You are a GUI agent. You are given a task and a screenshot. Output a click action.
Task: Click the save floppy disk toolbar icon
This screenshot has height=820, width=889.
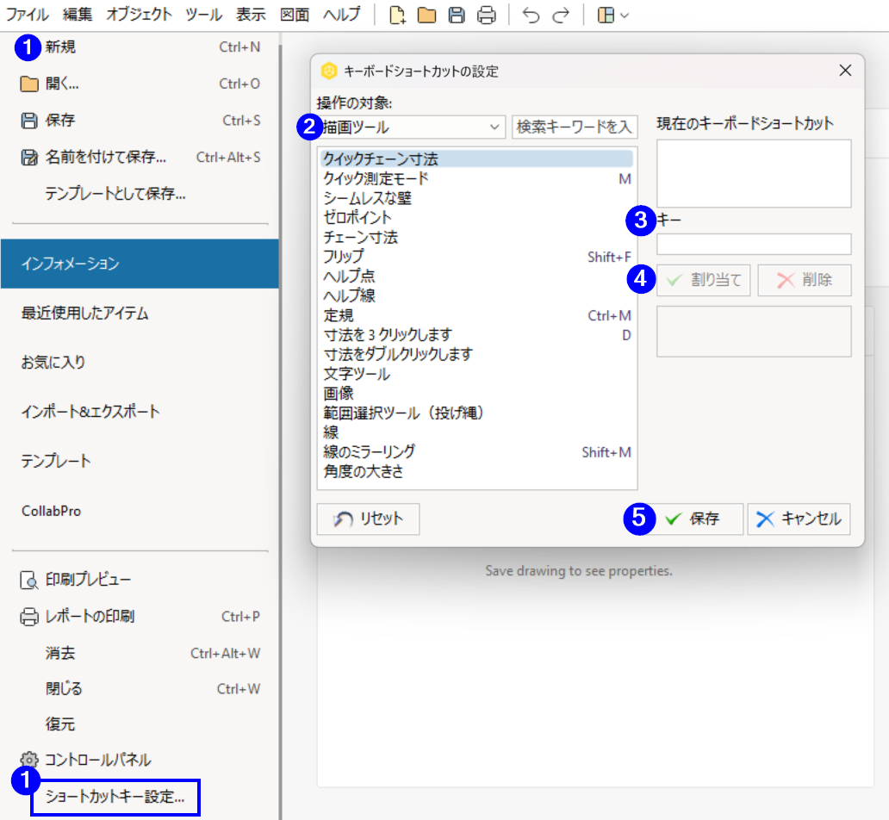(457, 16)
